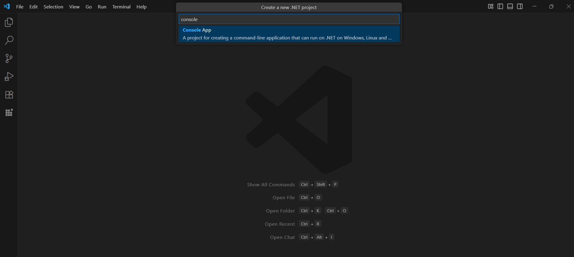Toggle the secondary side bar

pos(520,6)
